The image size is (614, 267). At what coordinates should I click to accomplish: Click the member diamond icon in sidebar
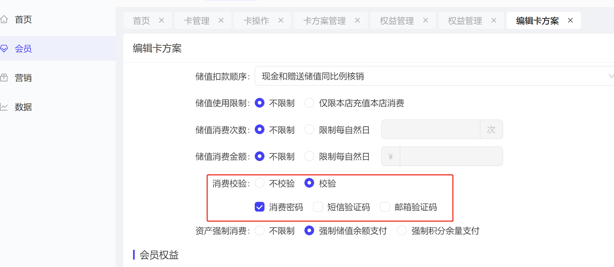tap(4, 49)
